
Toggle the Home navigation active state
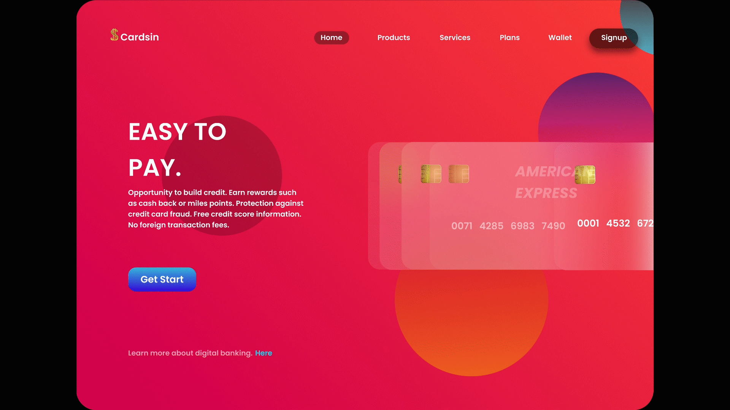pos(332,38)
